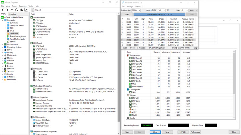241x135 pixels.
Task: Open the AIDA64 Favorites menu
Action: tap(23, 6)
